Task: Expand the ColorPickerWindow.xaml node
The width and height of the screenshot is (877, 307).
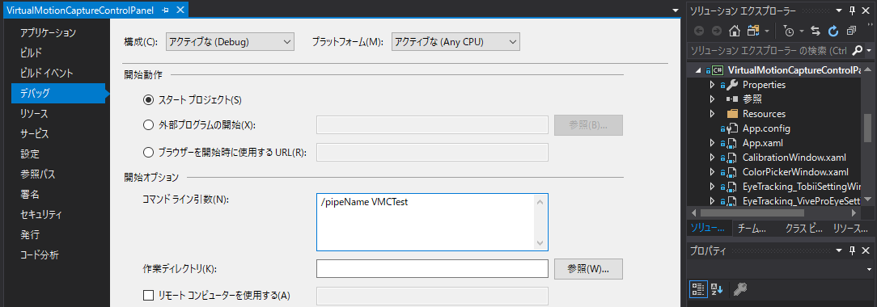Action: (x=712, y=172)
